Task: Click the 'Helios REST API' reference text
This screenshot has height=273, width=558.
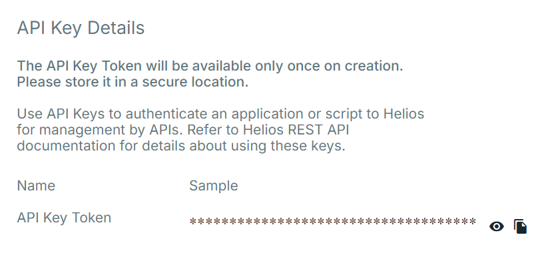Action: coord(296,130)
